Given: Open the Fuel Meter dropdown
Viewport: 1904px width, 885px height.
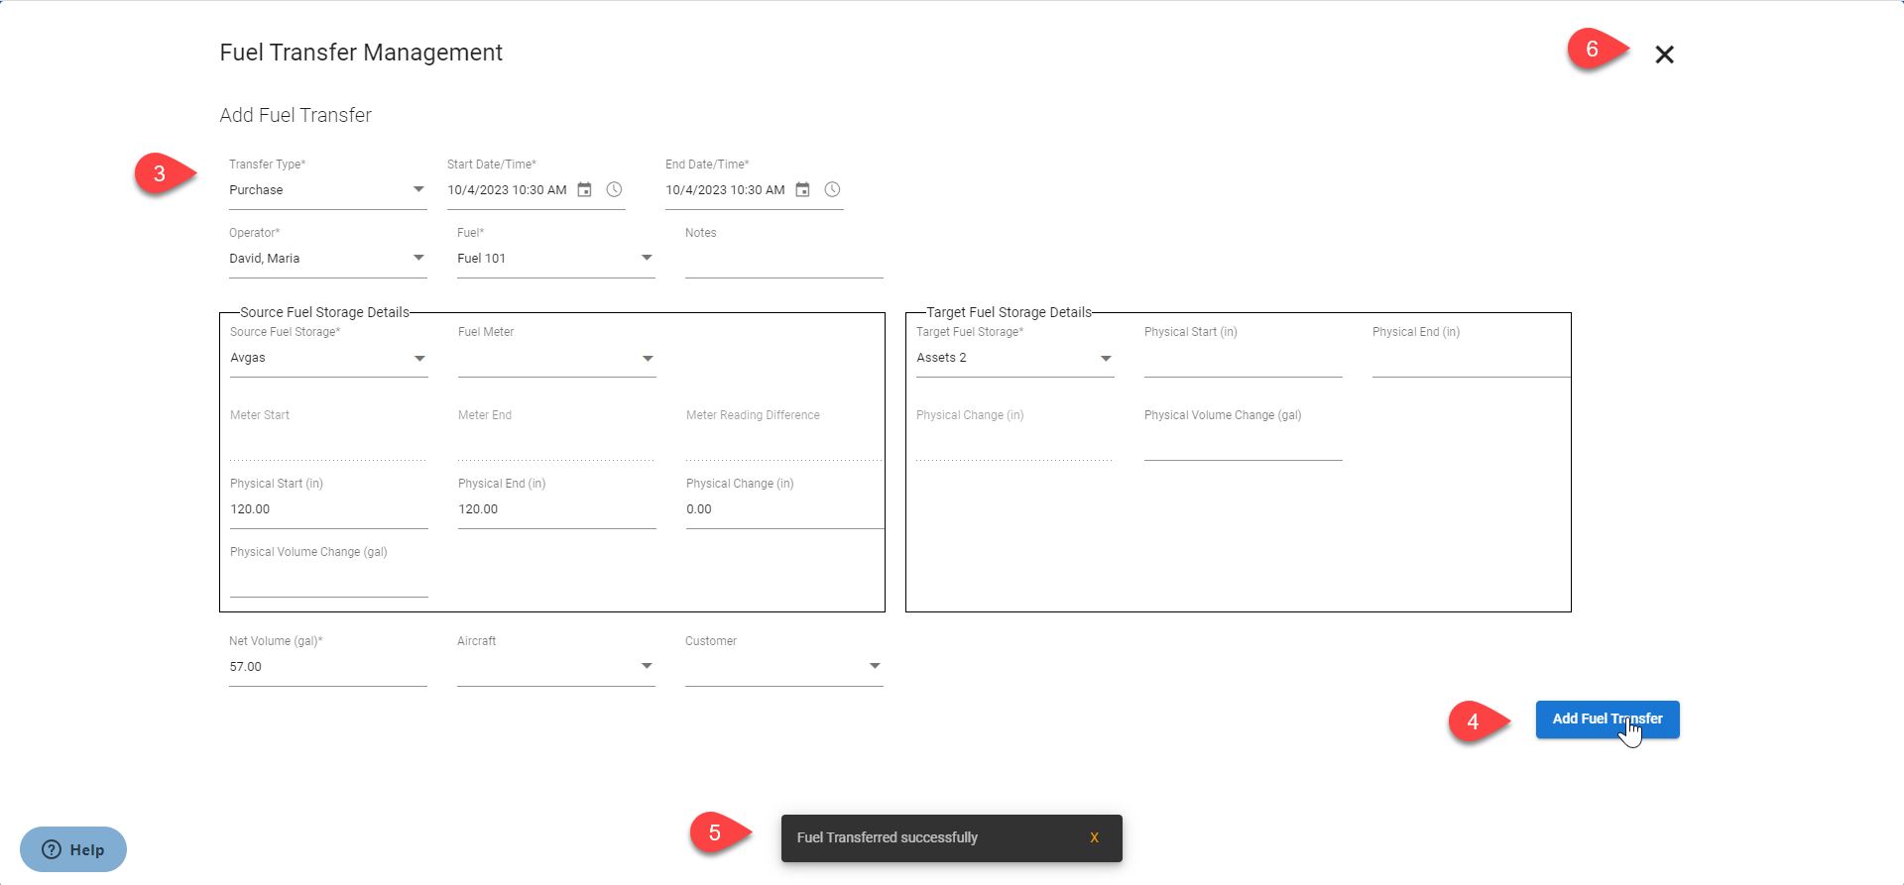Looking at the screenshot, I should (x=648, y=358).
